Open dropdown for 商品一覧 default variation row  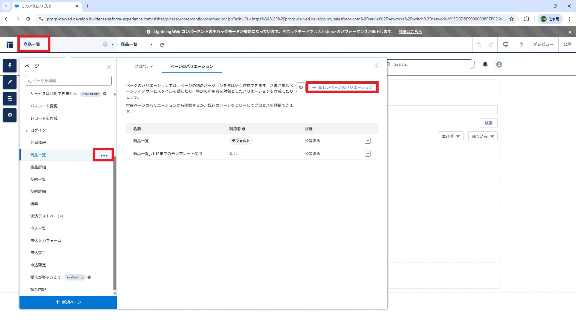click(368, 141)
